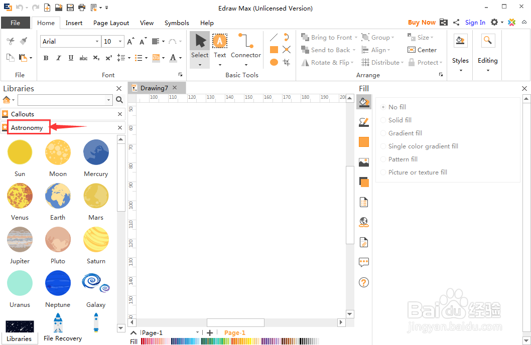Apply strikethrough formatting

pos(83,58)
